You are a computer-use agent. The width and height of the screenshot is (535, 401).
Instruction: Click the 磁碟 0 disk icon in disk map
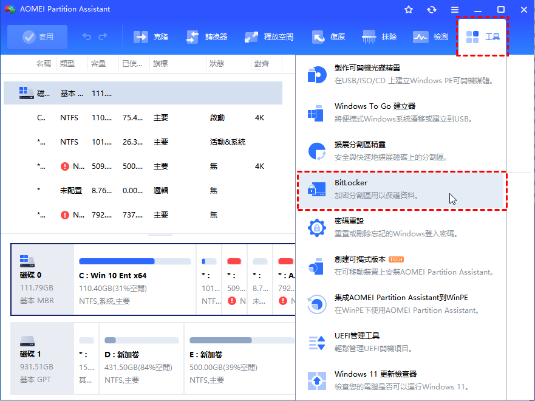27,261
